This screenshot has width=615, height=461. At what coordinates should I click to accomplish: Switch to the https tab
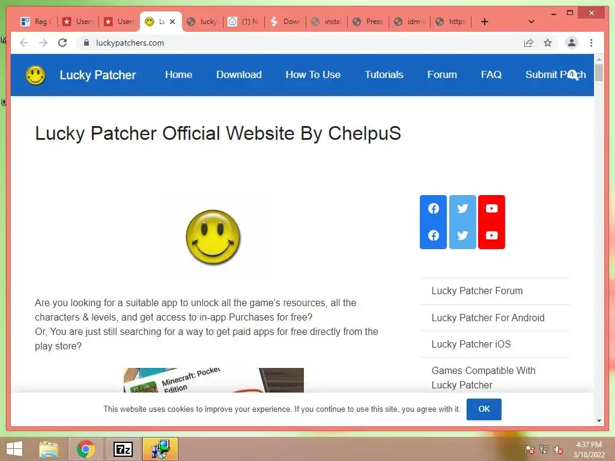(451, 22)
